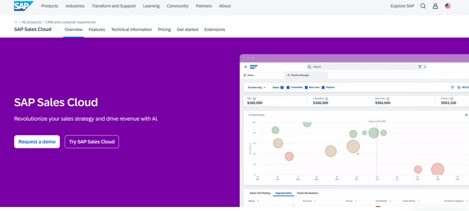Click the magnifier icon in the dashboard Search bar
The height and width of the screenshot is (211, 469).
(x=310, y=67)
